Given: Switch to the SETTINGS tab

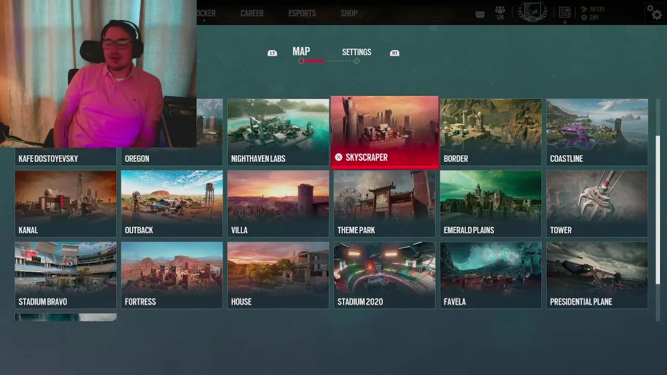Looking at the screenshot, I should tap(356, 52).
